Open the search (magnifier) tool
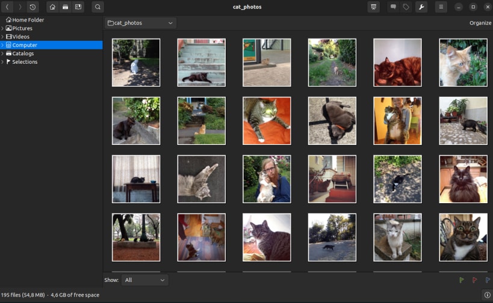Viewport: 493px width, 303px height. [98, 7]
